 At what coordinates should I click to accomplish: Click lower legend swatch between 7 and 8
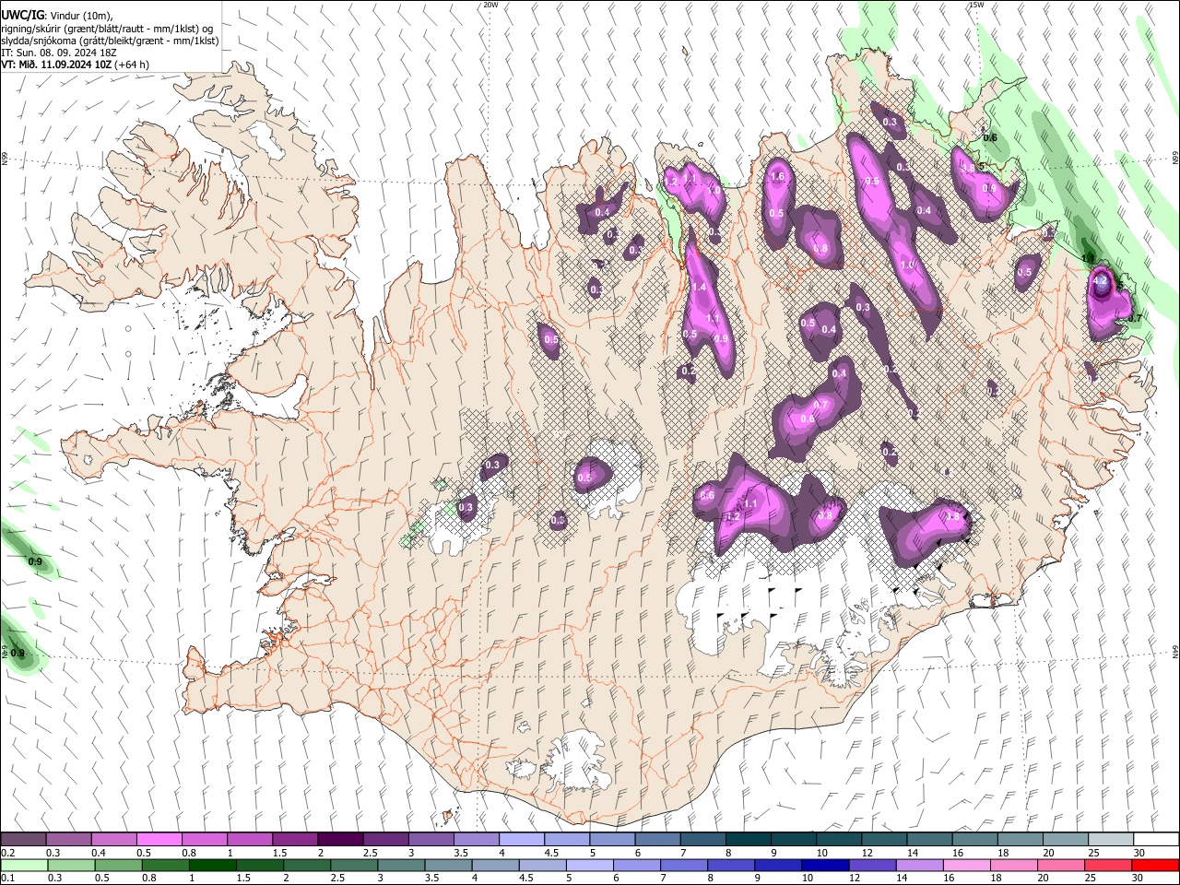684,866
